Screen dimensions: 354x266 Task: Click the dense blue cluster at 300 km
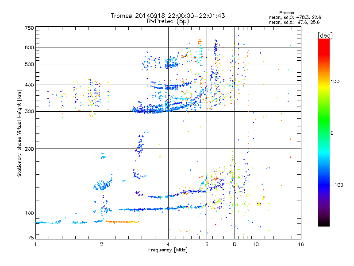tap(148, 109)
